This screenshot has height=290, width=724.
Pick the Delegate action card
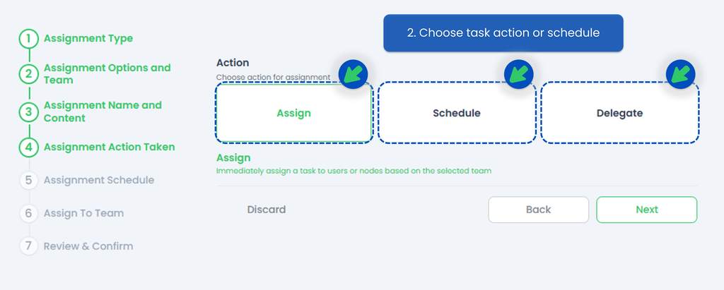[619, 113]
